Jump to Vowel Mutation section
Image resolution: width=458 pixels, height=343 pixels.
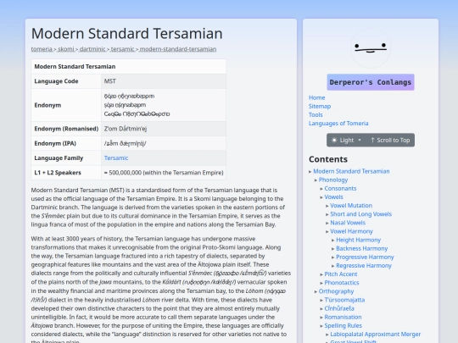(x=351, y=206)
